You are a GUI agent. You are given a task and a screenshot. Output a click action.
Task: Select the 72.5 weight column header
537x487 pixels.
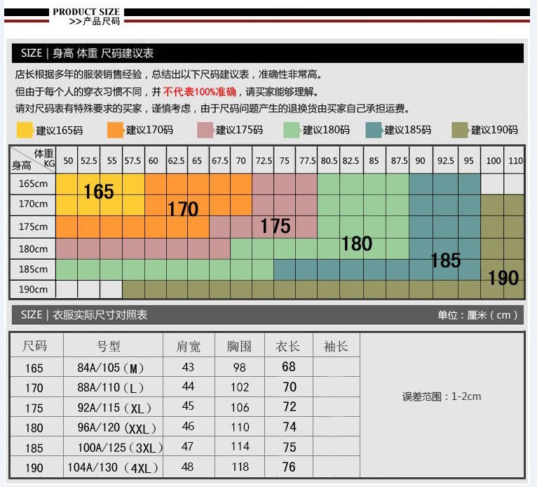(x=263, y=161)
